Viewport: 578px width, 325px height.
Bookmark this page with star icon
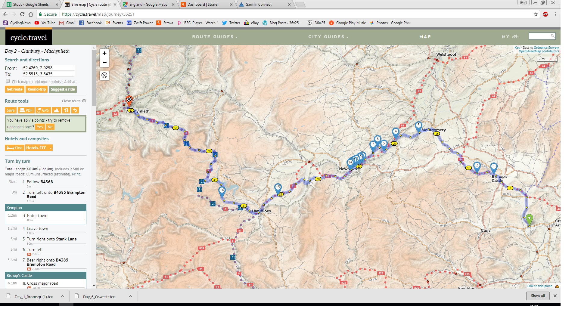coord(536,14)
